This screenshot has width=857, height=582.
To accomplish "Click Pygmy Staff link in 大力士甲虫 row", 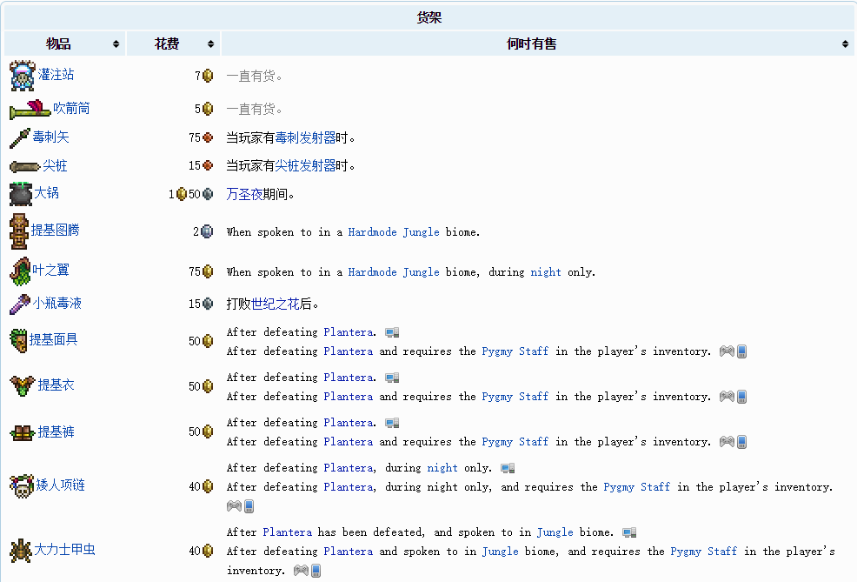I will (703, 552).
